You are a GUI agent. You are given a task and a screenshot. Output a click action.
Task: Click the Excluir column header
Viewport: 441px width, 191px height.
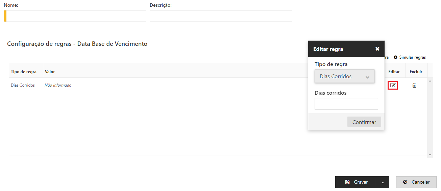[416, 72]
